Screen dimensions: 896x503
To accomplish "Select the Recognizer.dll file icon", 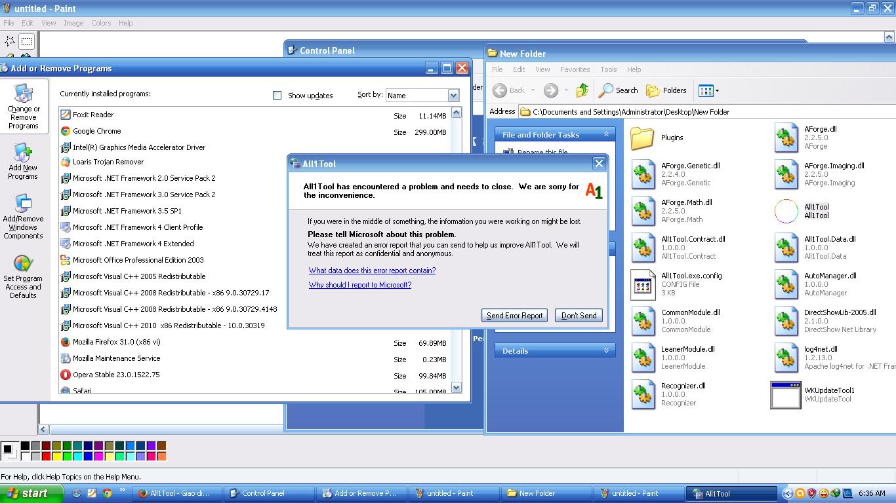I will coord(643,394).
